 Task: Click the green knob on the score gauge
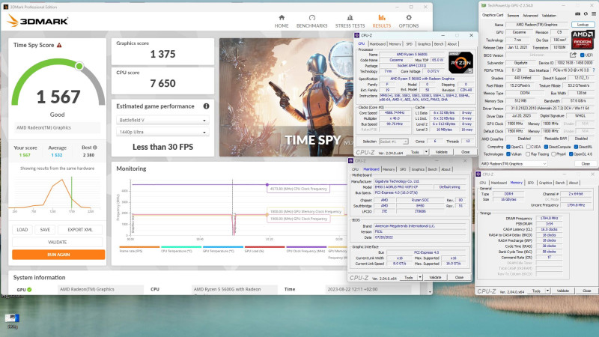pos(79,66)
